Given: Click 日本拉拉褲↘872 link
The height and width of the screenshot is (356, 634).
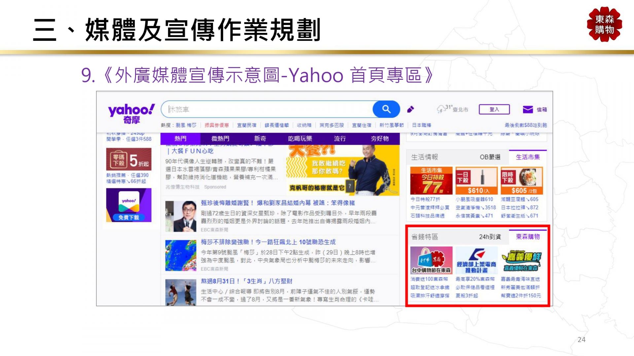Looking at the screenshot, I should coord(520,208).
